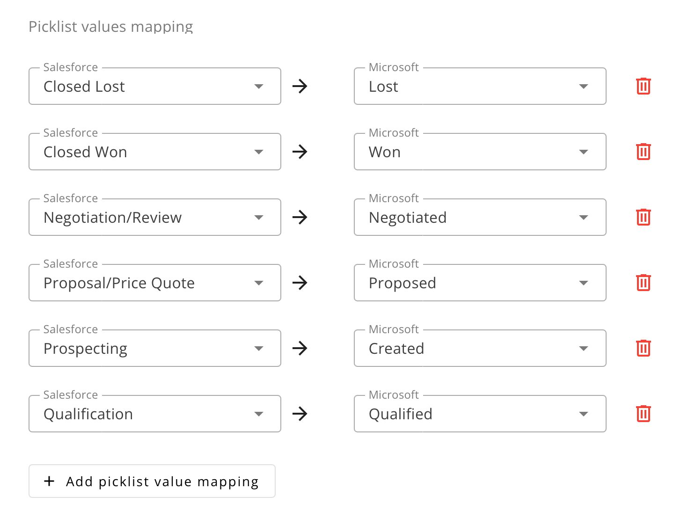Open the Salesforce Closed Lost dropdown
This screenshot has height=511, width=688.
(x=258, y=87)
